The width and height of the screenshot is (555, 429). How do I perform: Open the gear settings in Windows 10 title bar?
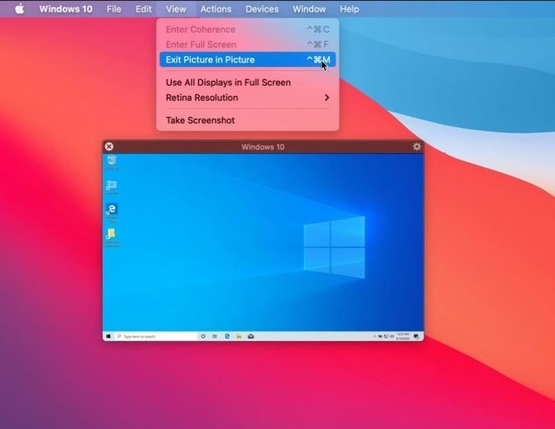coord(416,146)
